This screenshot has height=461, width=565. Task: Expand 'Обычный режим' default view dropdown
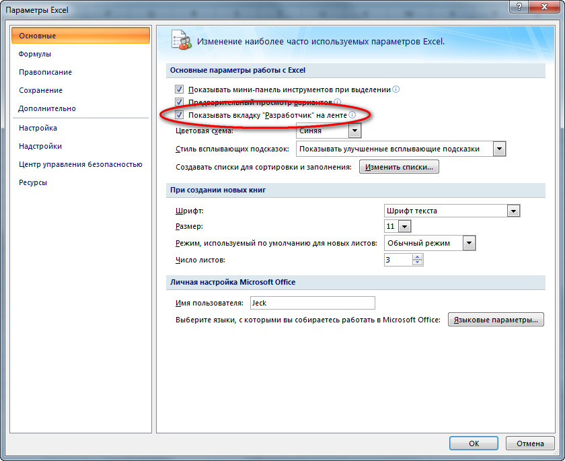469,243
